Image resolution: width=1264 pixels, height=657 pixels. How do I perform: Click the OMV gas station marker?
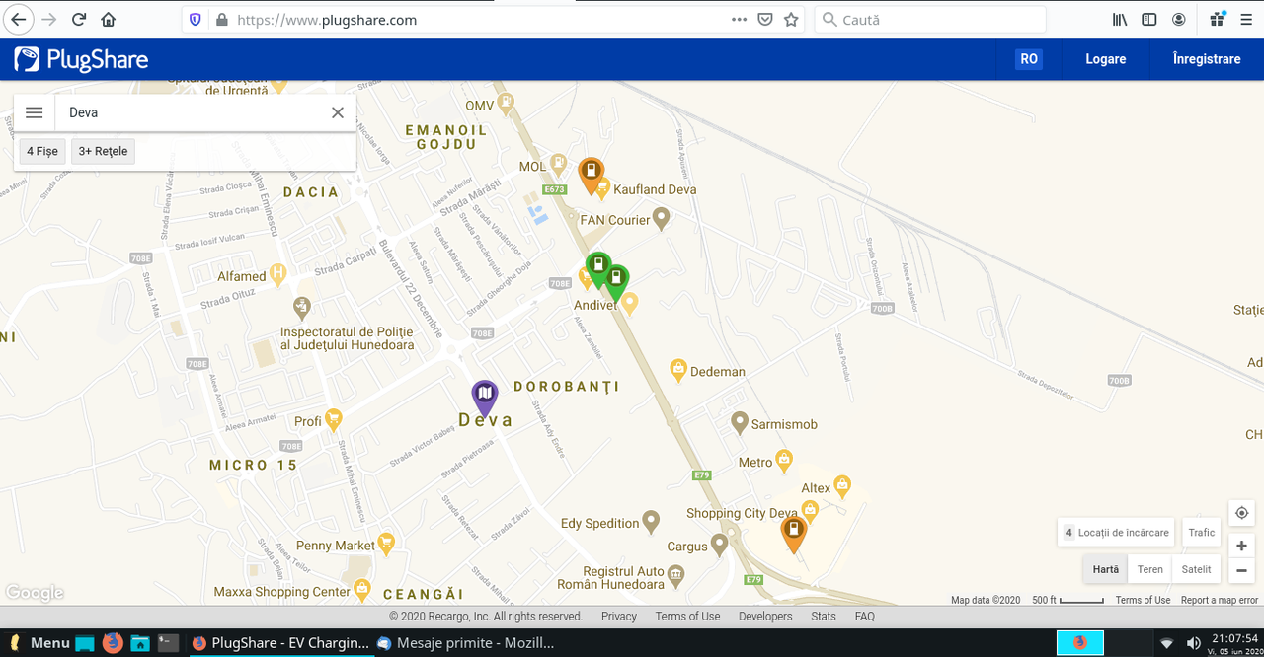[x=506, y=102]
